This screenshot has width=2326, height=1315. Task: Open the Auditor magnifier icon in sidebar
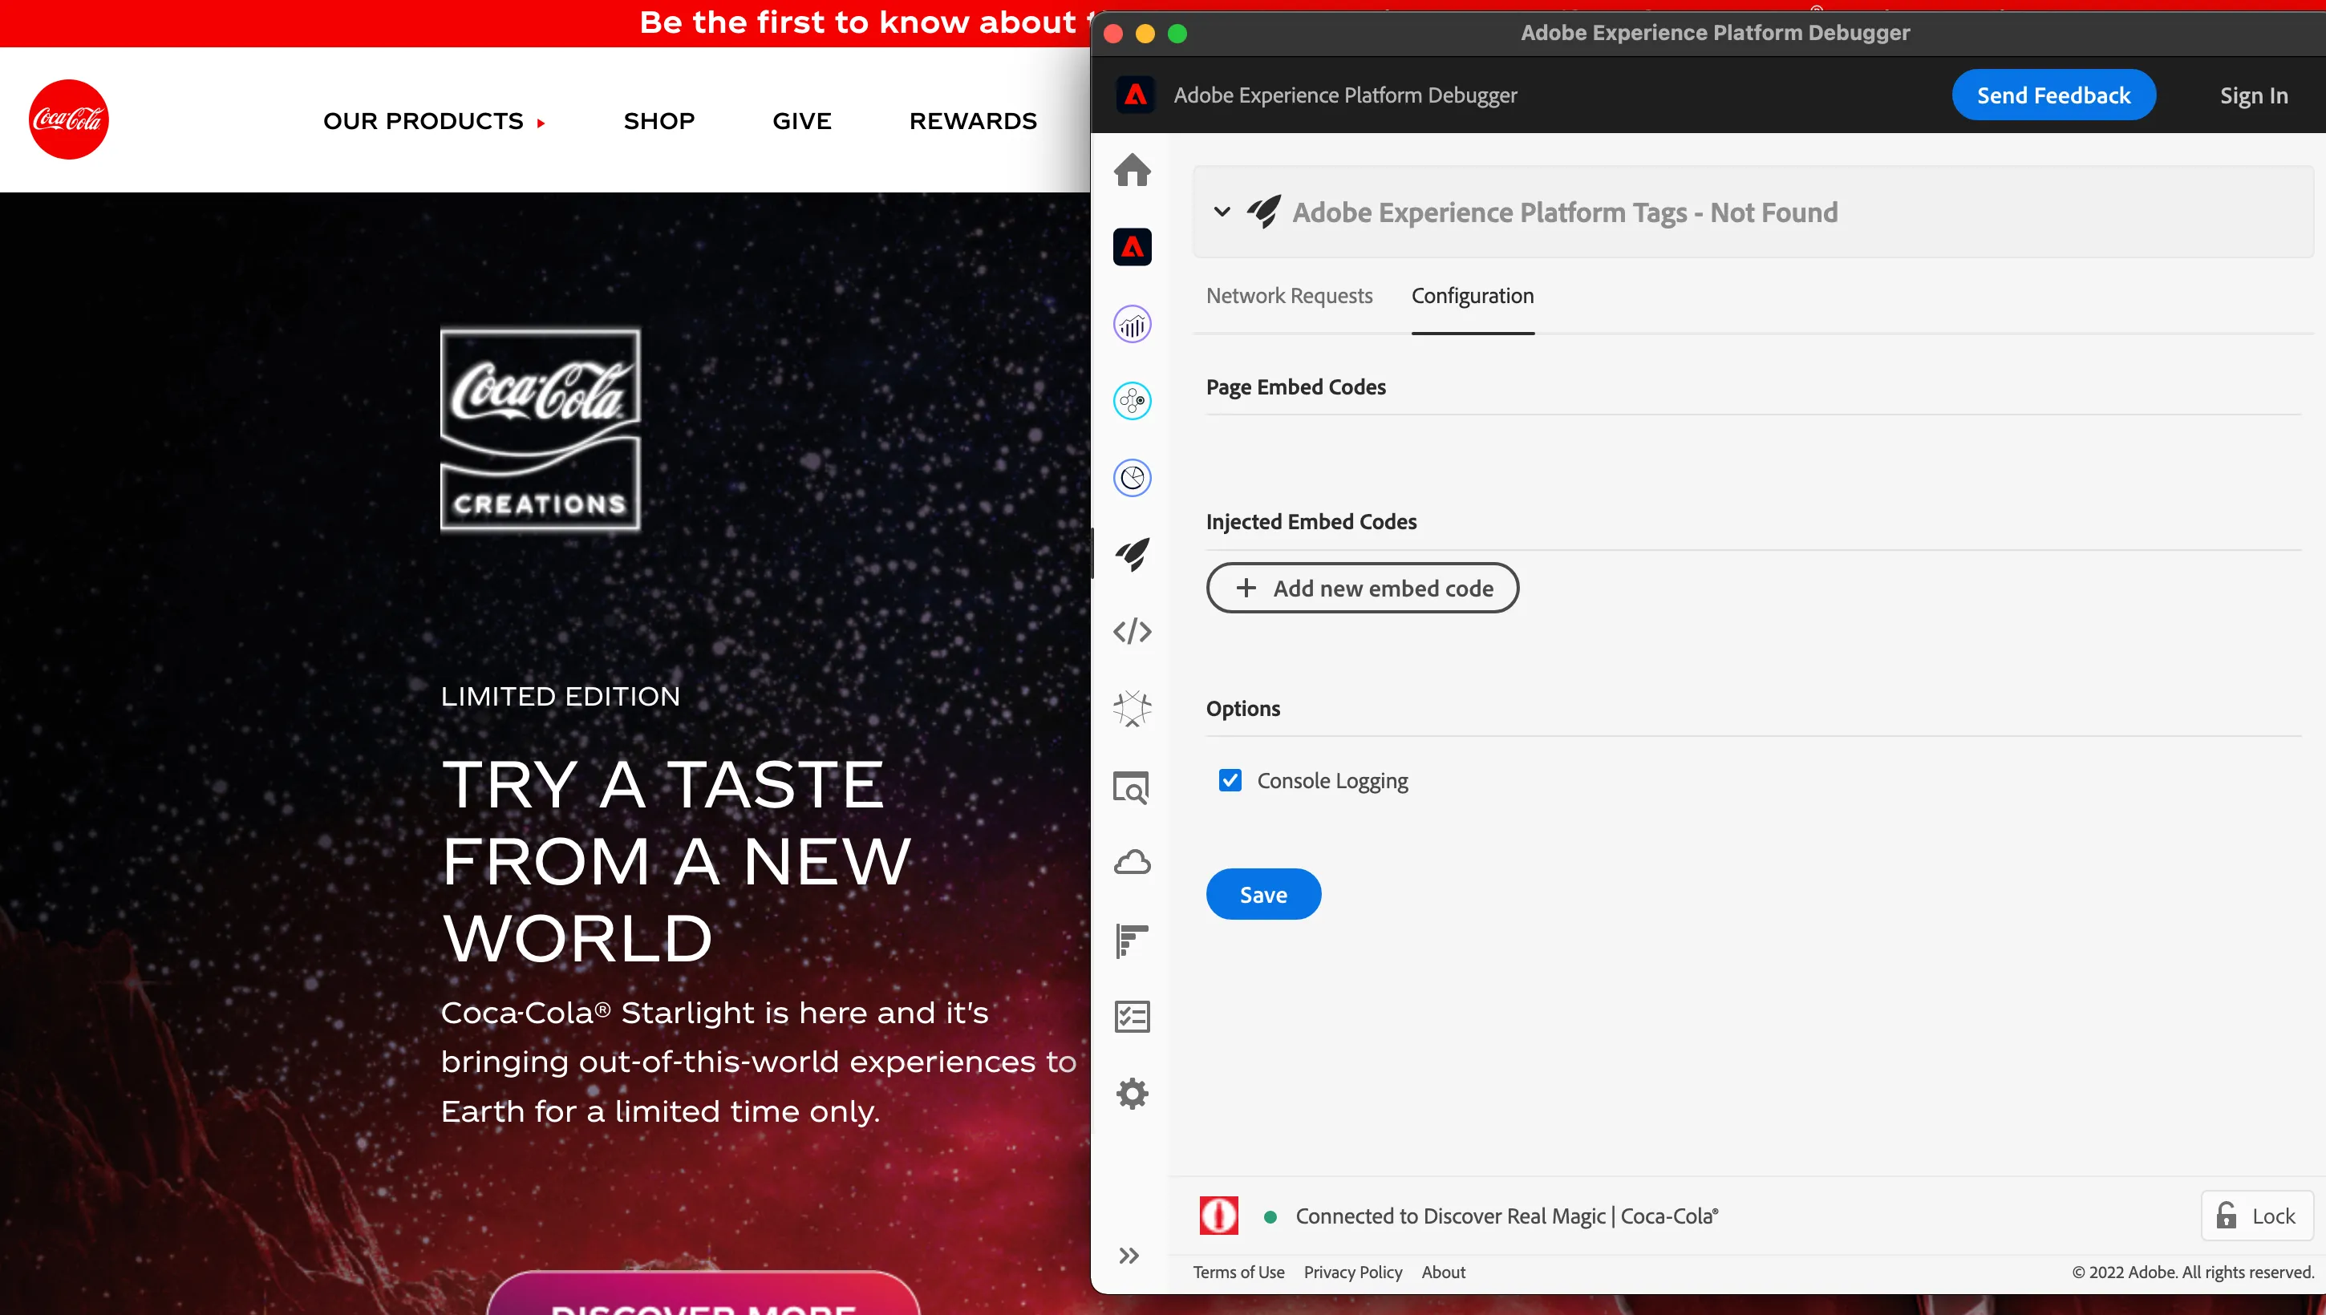(x=1132, y=787)
